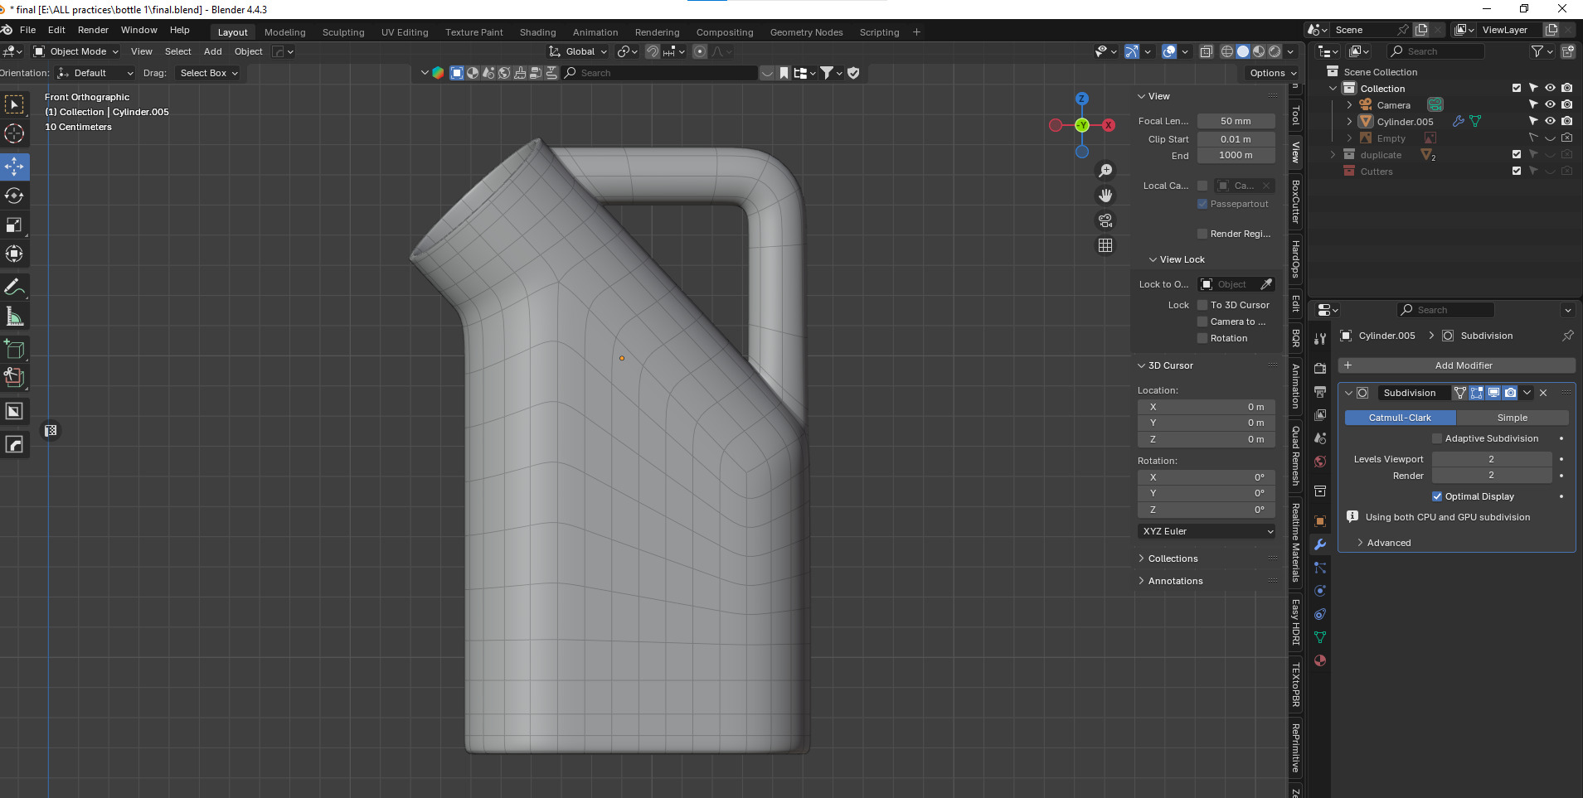This screenshot has width=1583, height=798.
Task: Expand the Advanced section of Subdivision modifier
Action: pyautogui.click(x=1388, y=543)
